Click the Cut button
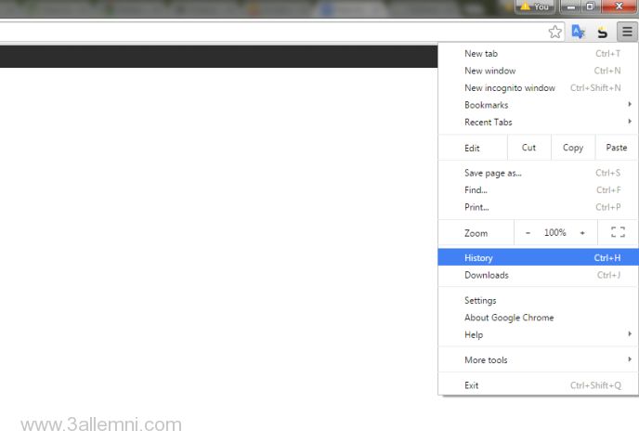Image resolution: width=639 pixels, height=443 pixels. click(528, 148)
